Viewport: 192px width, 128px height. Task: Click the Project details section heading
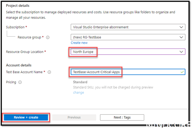point(18,6)
